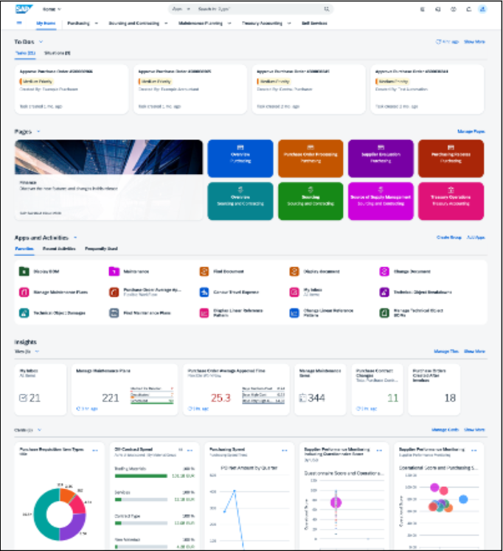
Task: Expand the Treasury Accounting menu chevron
Action: 289,23
